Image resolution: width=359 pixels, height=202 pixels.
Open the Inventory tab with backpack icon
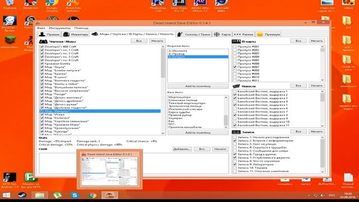click(76, 34)
